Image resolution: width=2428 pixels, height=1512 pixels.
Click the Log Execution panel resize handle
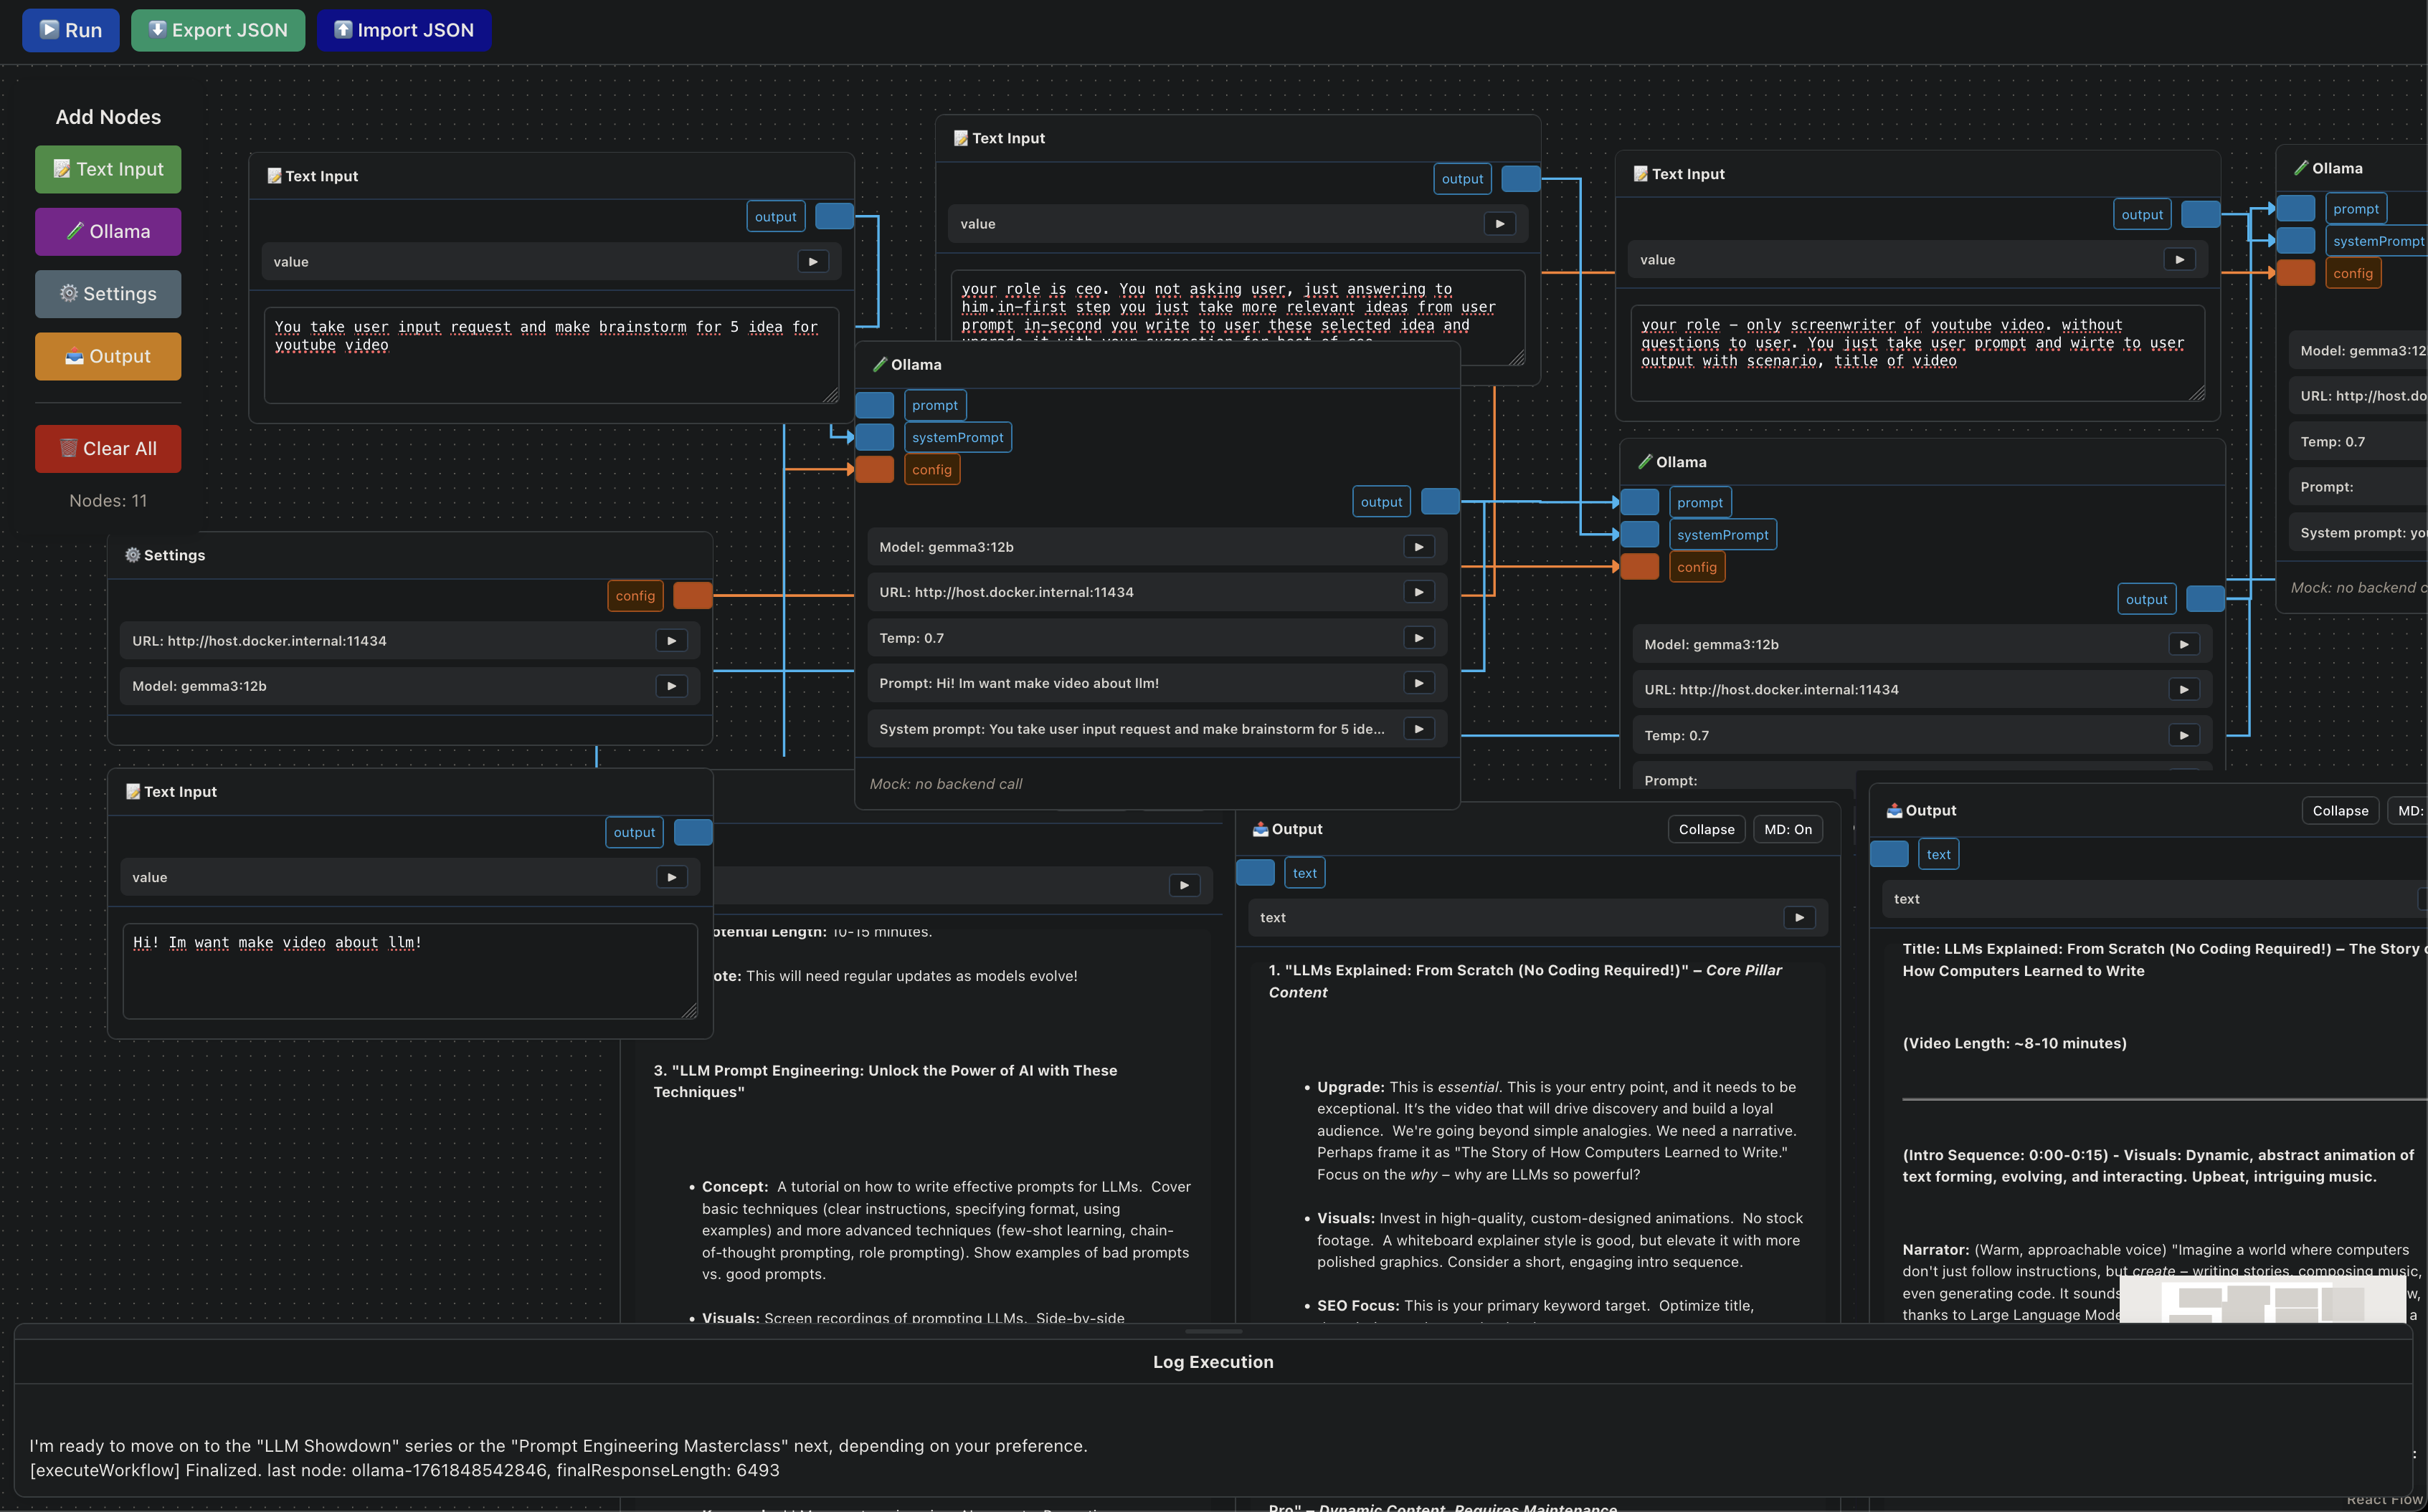click(x=1213, y=1331)
